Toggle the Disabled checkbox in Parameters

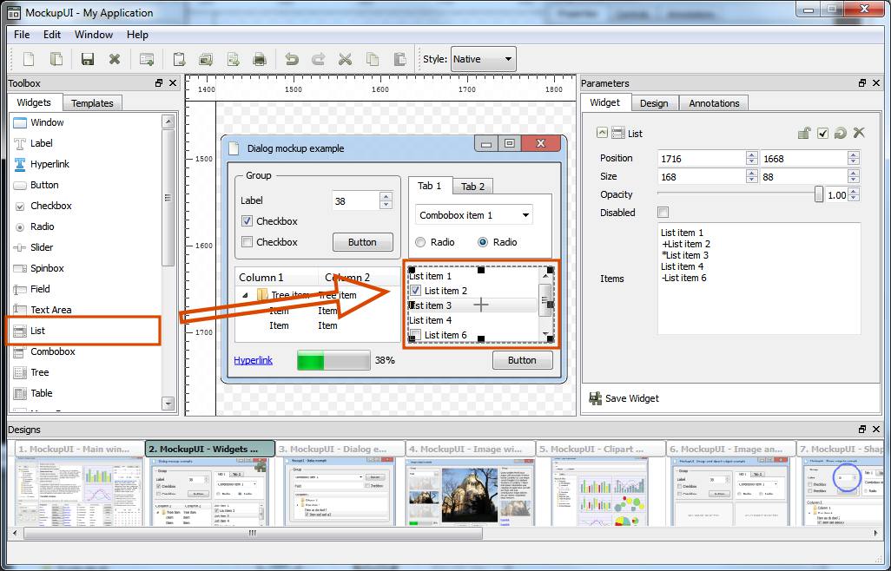(x=663, y=213)
